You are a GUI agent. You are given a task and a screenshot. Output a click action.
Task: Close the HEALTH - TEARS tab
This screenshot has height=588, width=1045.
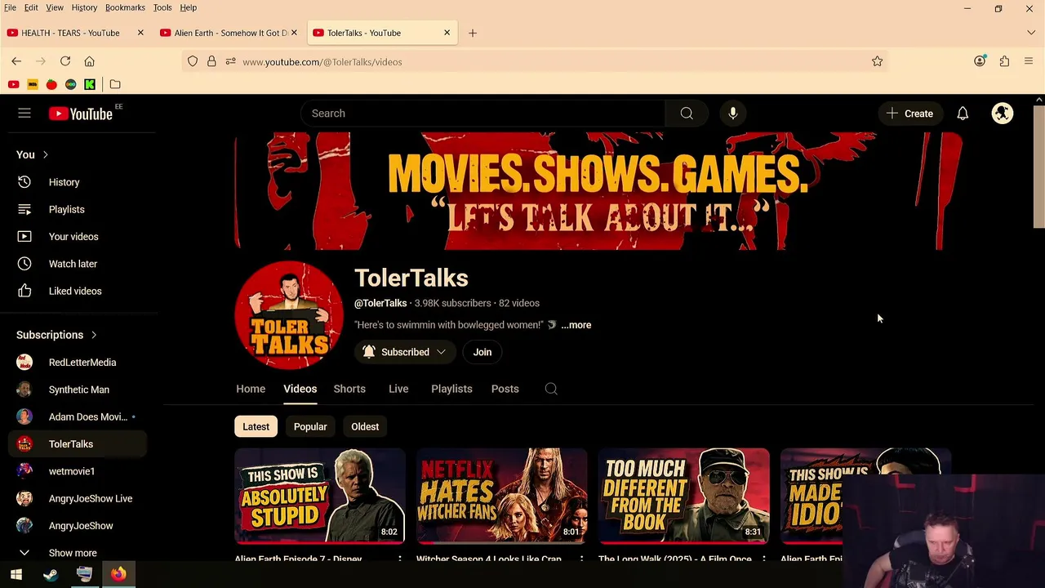140,33
